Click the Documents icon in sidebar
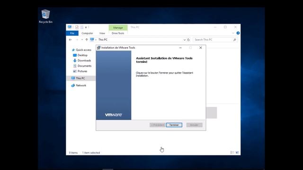 (x=75, y=66)
